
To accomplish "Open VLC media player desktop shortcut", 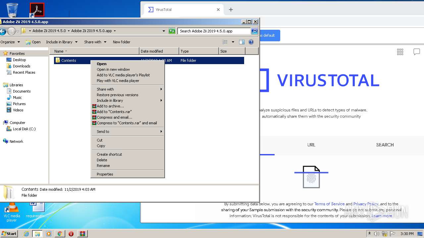I will tap(12, 212).
